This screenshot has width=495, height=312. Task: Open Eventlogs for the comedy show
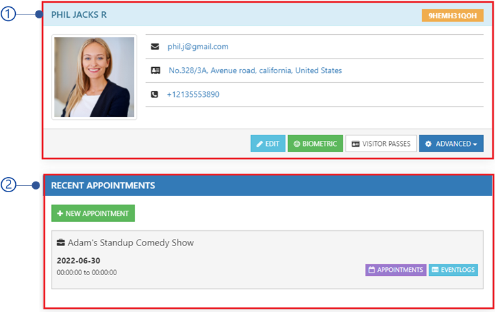click(x=453, y=270)
